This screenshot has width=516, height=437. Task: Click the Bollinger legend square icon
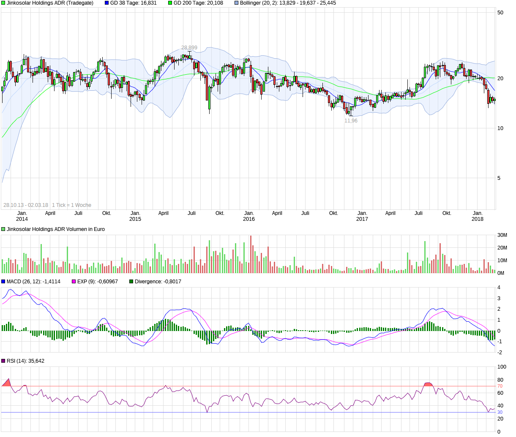[x=236, y=3]
